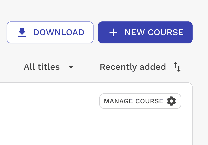
Task: Click the DOWNLOAD text label
Action: (59, 32)
